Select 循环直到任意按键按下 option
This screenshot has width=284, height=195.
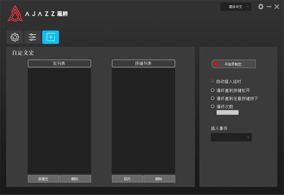click(212, 98)
